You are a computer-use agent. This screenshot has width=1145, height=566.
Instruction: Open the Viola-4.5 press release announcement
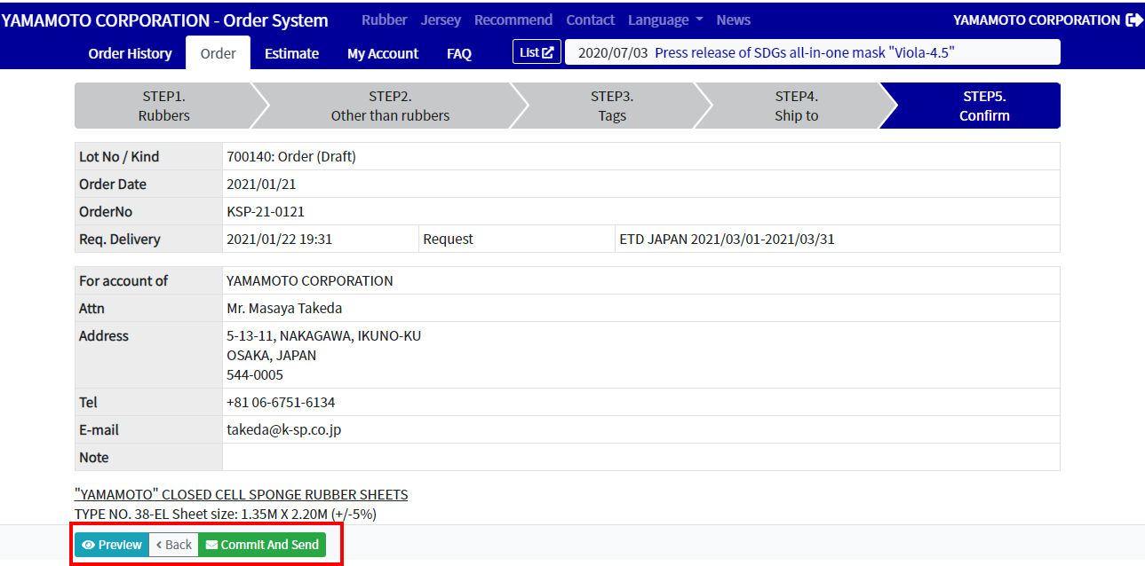click(x=805, y=52)
